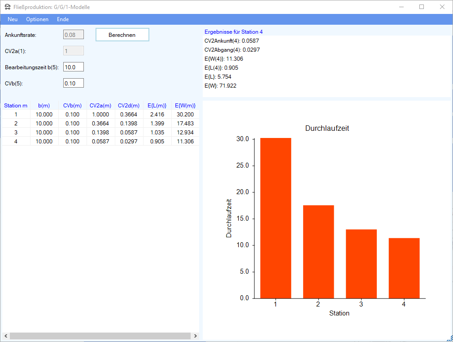Click the Ende menu item

[x=63, y=19]
